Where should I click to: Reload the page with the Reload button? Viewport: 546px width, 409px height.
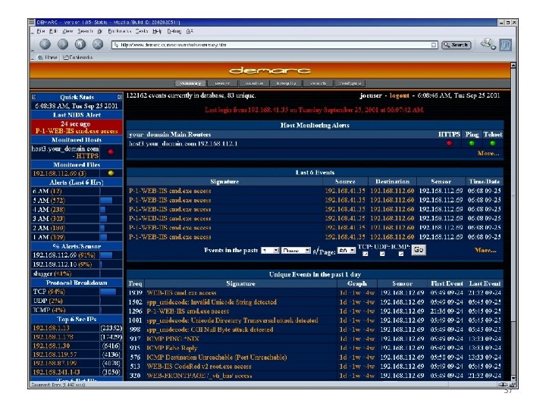[80, 44]
